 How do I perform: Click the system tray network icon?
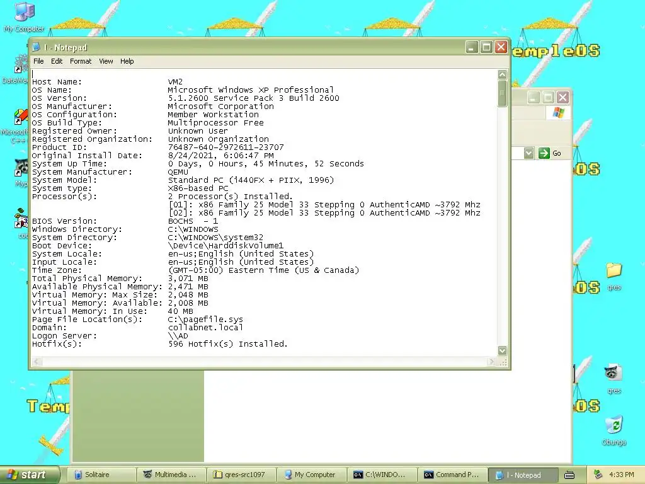click(x=598, y=475)
